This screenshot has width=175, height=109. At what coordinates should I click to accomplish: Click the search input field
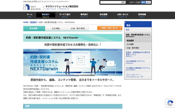coord(110,2)
